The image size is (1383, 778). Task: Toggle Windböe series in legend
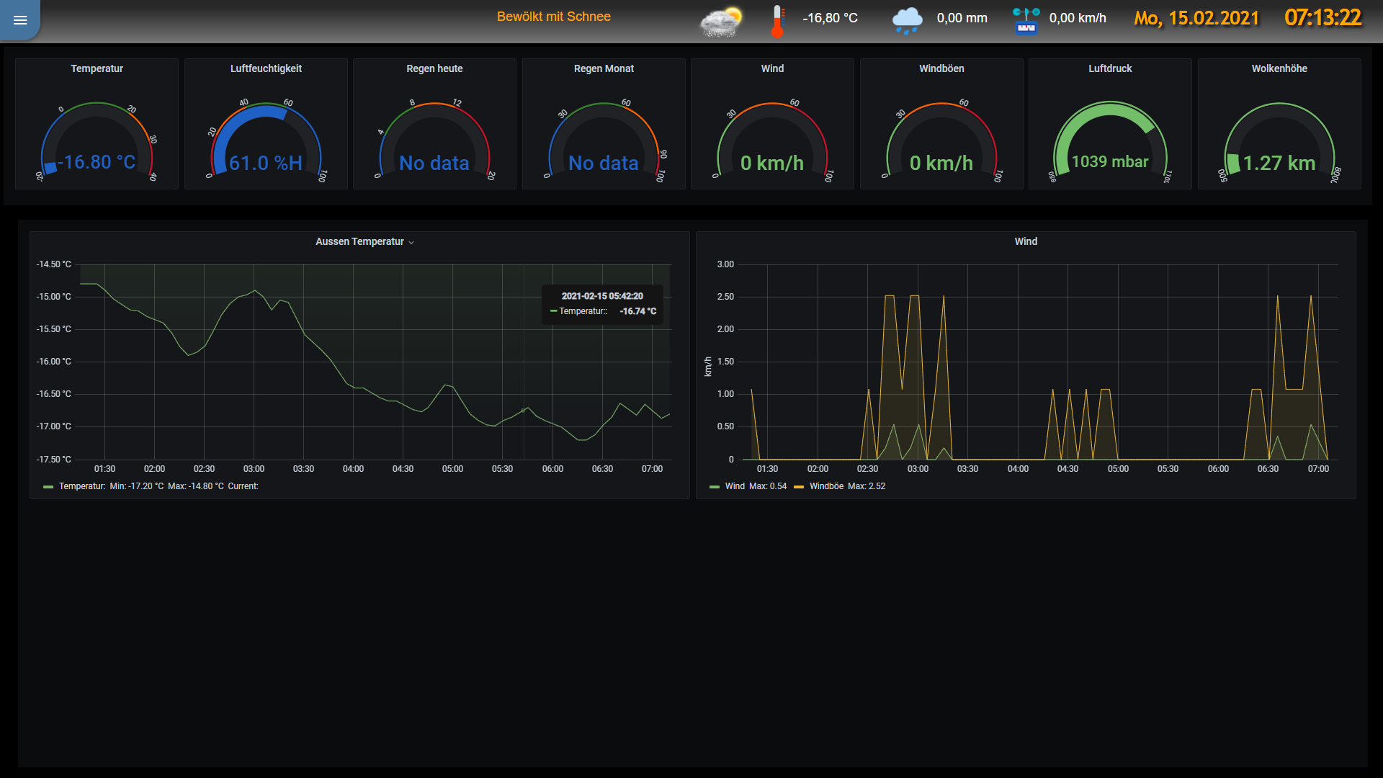[x=826, y=486]
